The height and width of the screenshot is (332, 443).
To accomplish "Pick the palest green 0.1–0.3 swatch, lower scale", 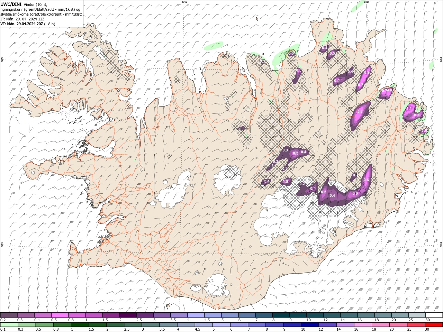I will pyautogui.click(x=9, y=325).
